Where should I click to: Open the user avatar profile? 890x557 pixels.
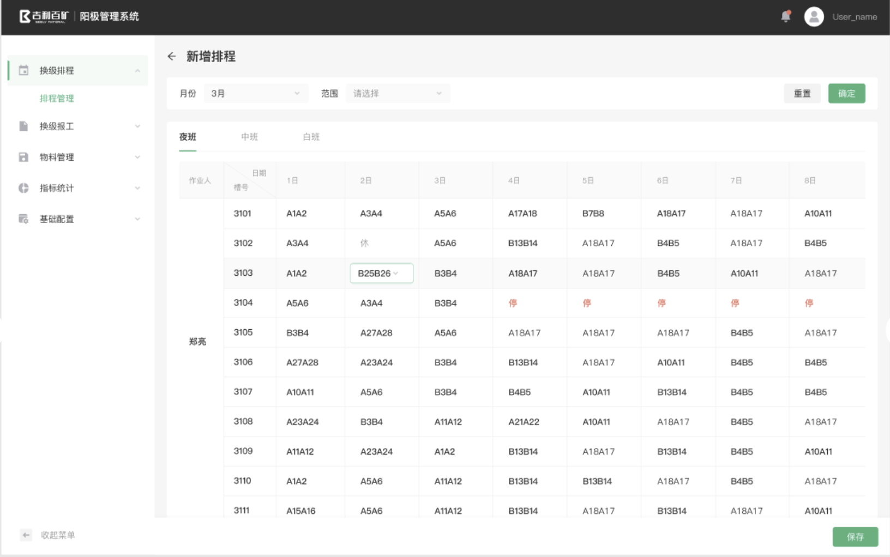[x=814, y=17]
